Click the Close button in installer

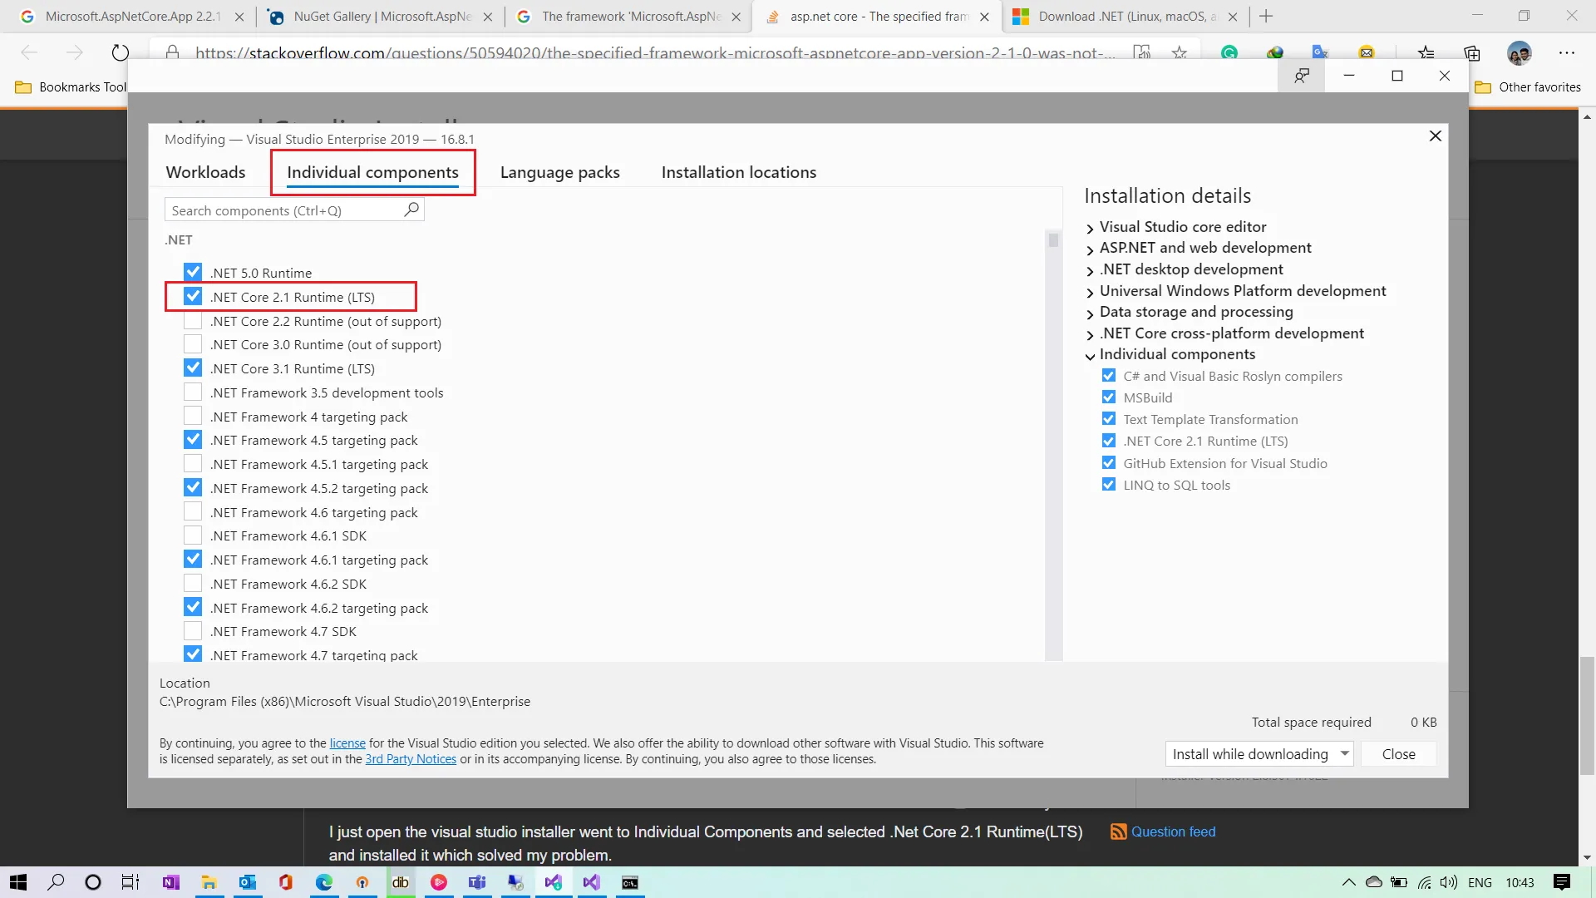(x=1398, y=753)
